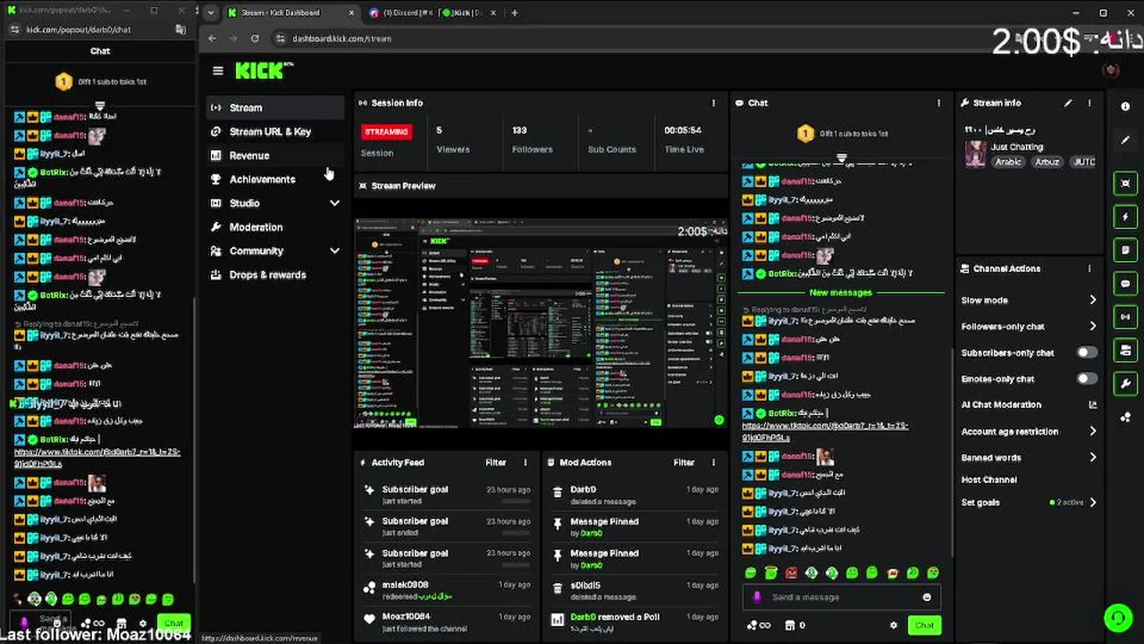Open the hamburger menu beside the Kick logo
The image size is (1144, 644).
(218, 71)
